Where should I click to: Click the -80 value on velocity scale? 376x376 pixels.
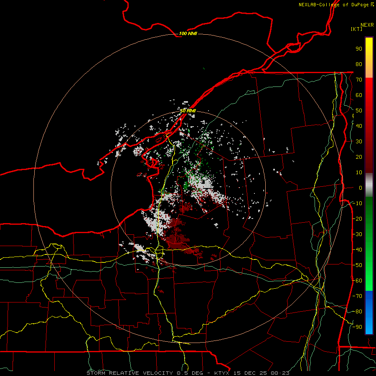(x=357, y=312)
